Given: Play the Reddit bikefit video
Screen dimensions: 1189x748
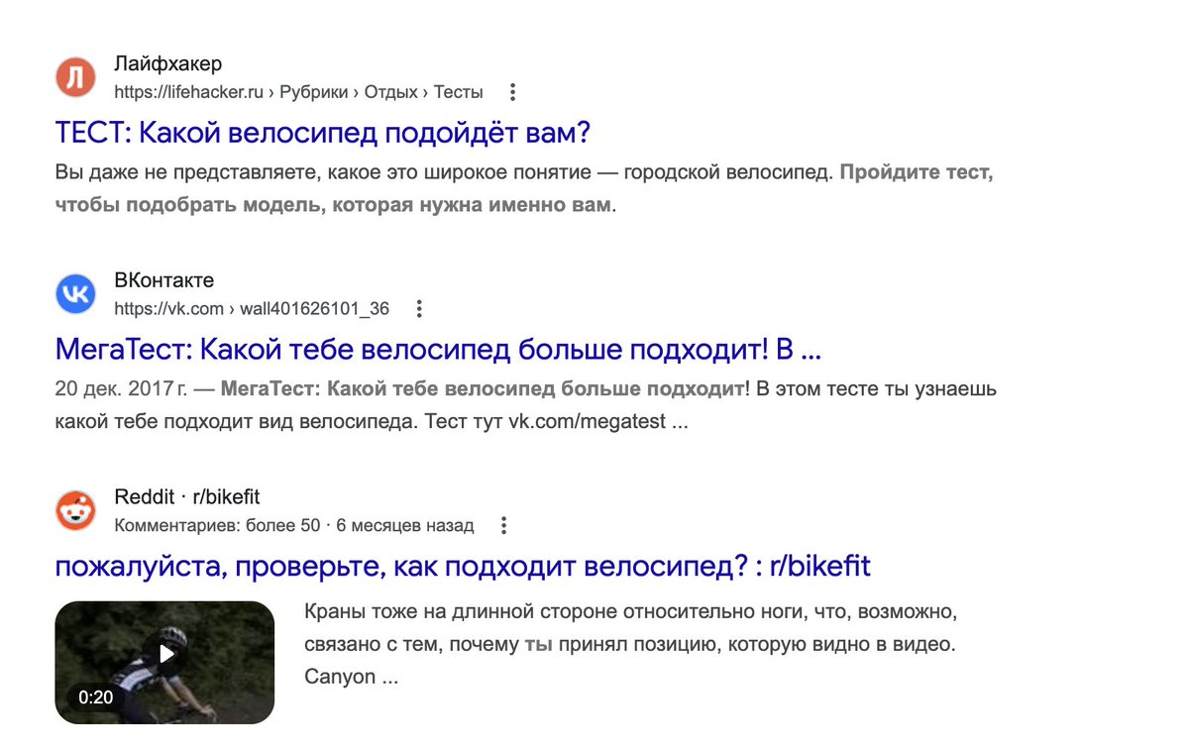Looking at the screenshot, I should coord(165,654).
